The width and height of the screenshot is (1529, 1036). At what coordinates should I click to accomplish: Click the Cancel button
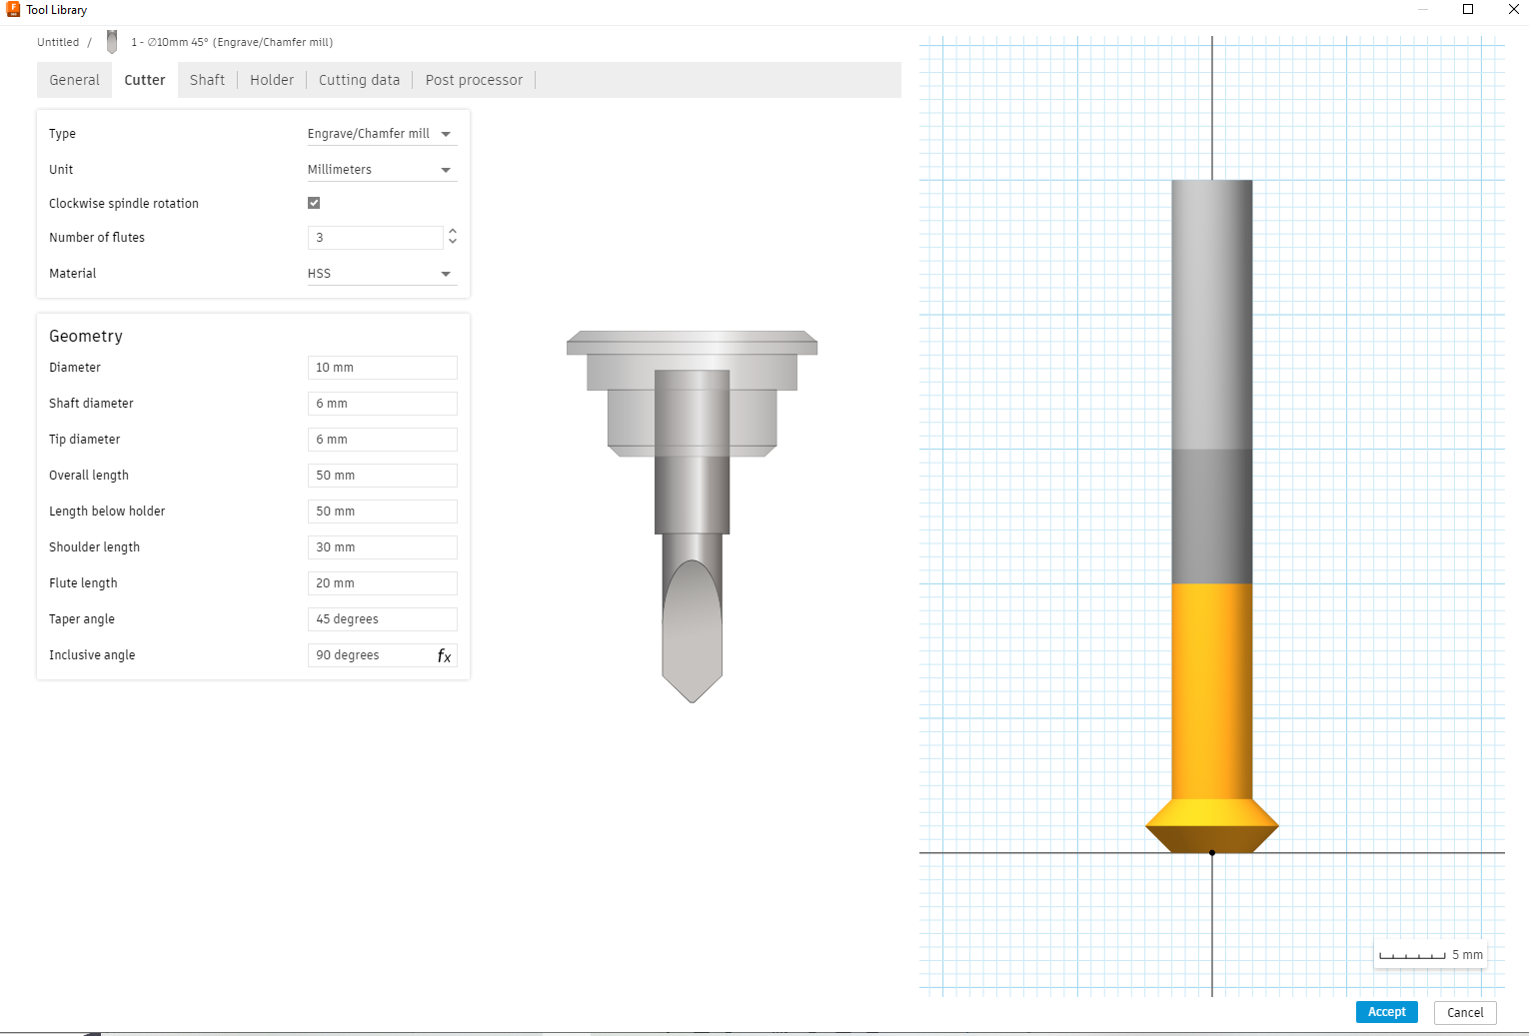coord(1465,1012)
